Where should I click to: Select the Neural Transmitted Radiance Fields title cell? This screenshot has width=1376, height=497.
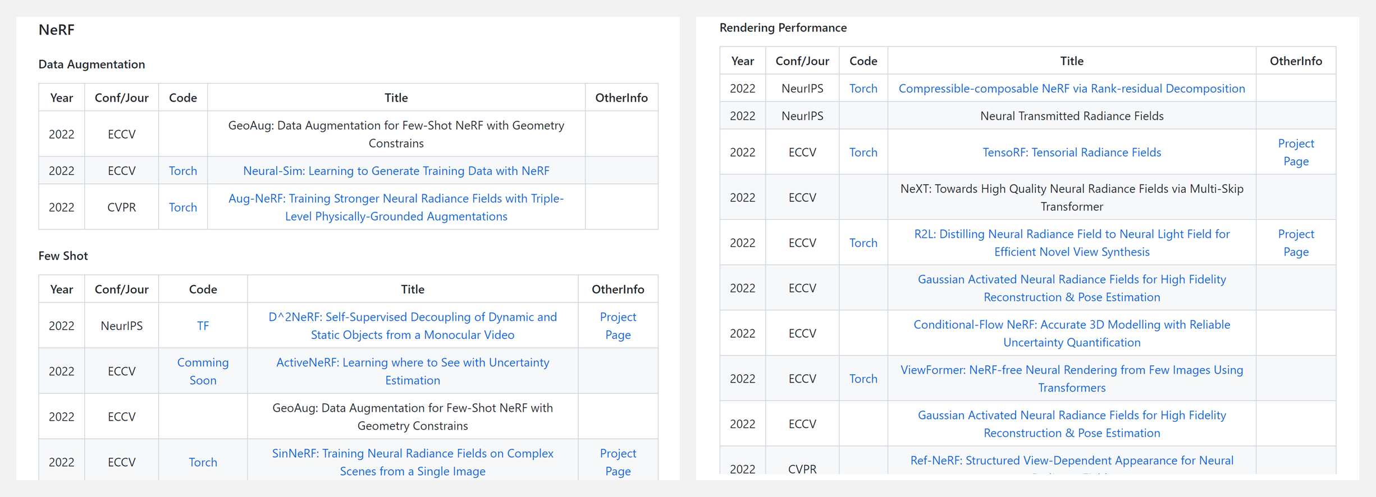coord(1071,116)
